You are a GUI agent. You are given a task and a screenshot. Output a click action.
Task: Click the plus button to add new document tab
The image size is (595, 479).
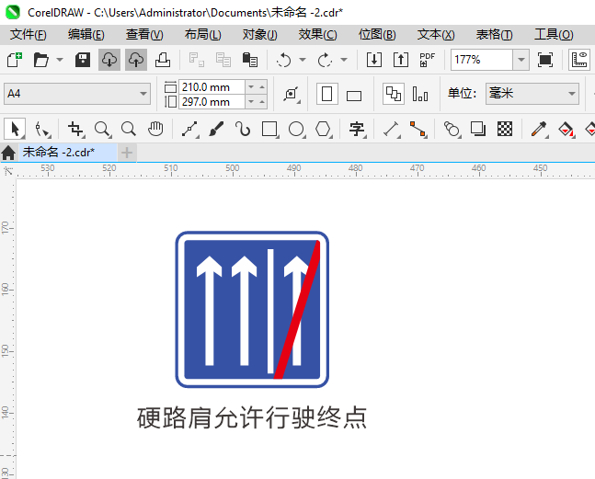(127, 153)
